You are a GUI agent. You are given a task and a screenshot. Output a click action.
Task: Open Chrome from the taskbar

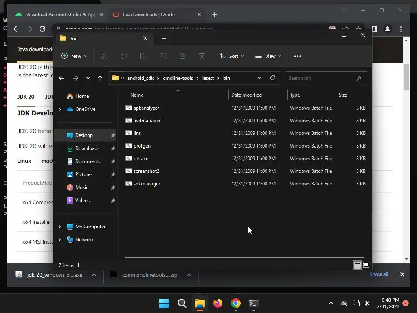tap(236, 303)
